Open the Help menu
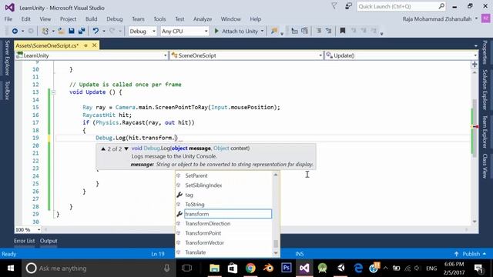493x277 pixels. 256,19
